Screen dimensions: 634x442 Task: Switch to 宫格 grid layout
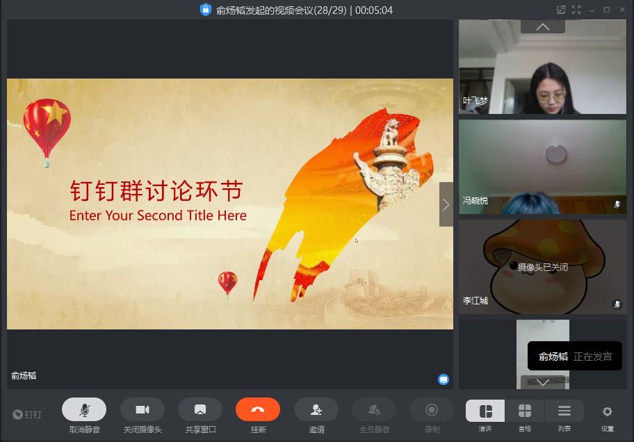click(x=524, y=411)
